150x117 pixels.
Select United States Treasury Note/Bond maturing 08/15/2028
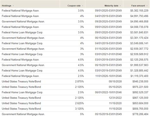(x=21, y=81)
